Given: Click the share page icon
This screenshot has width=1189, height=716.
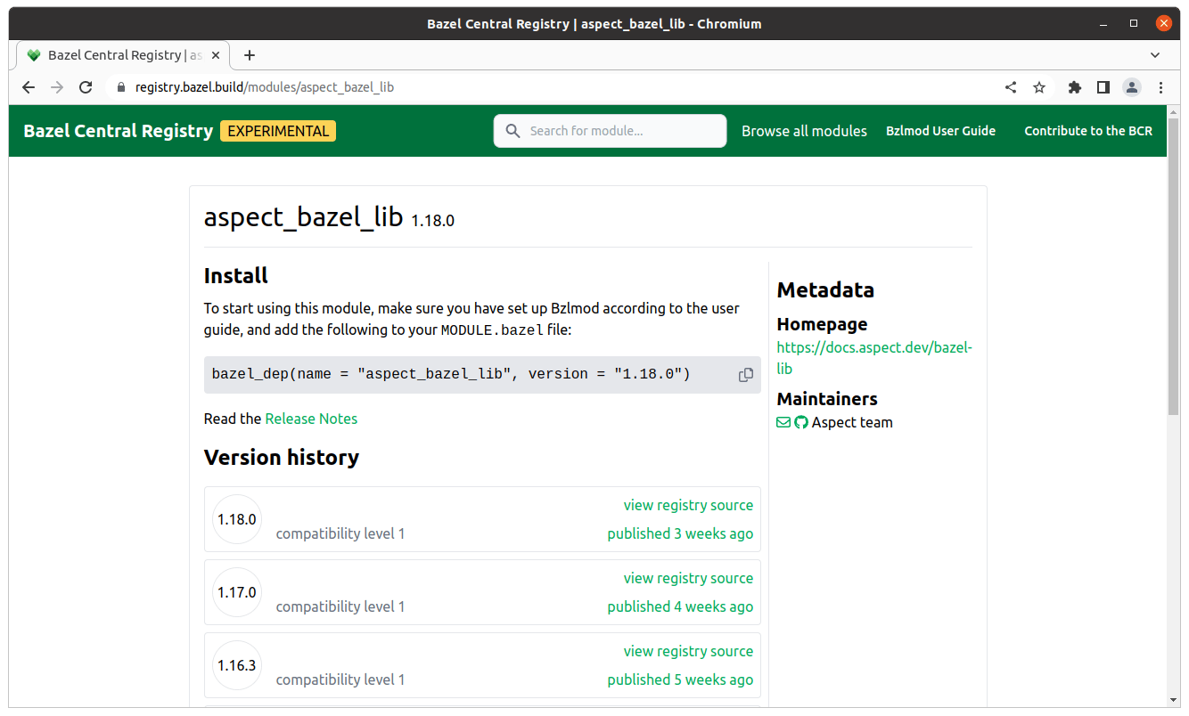Looking at the screenshot, I should (x=1011, y=87).
